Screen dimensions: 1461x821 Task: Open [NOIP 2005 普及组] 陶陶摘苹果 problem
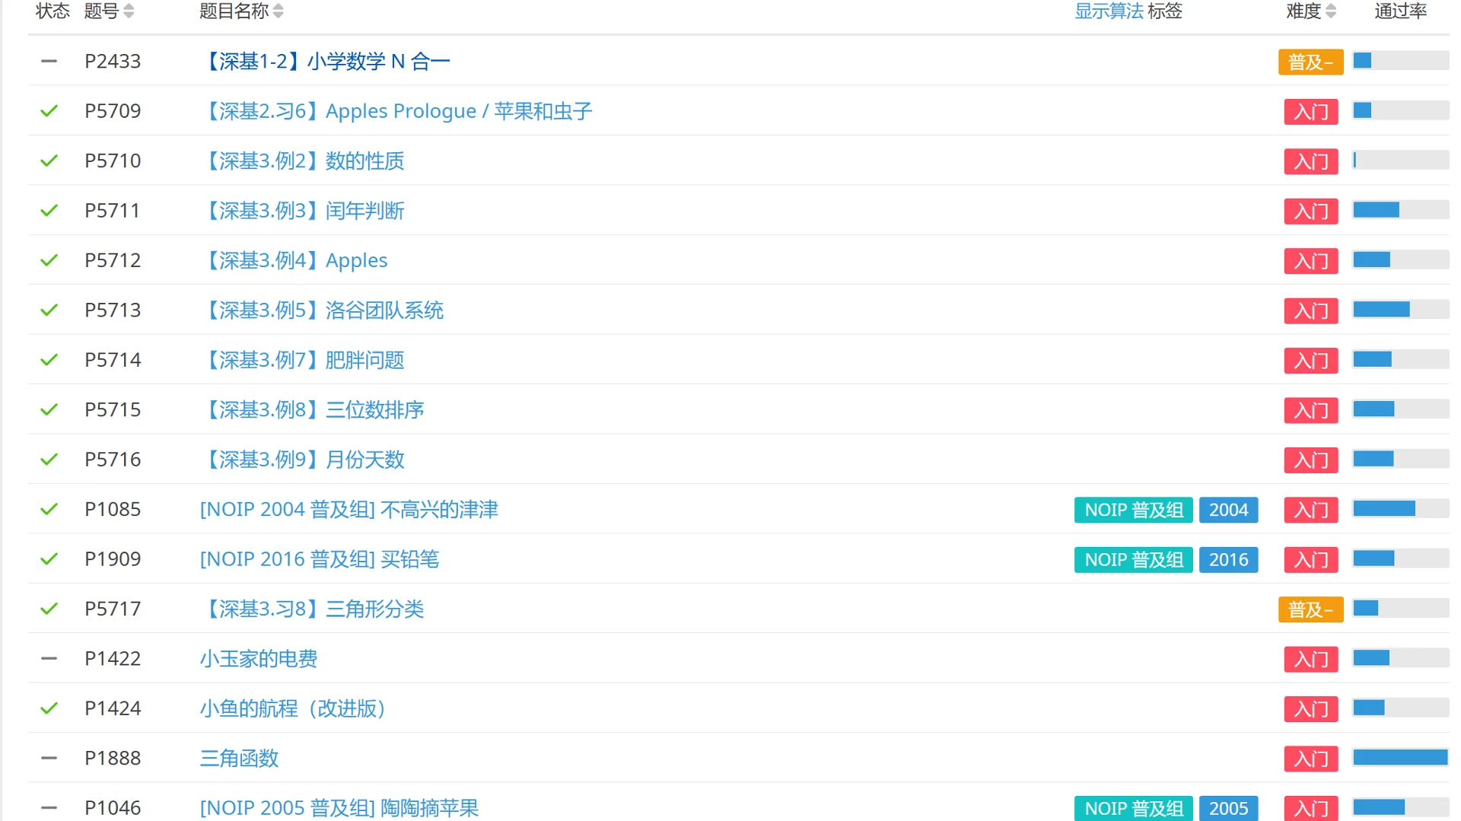[x=339, y=808]
